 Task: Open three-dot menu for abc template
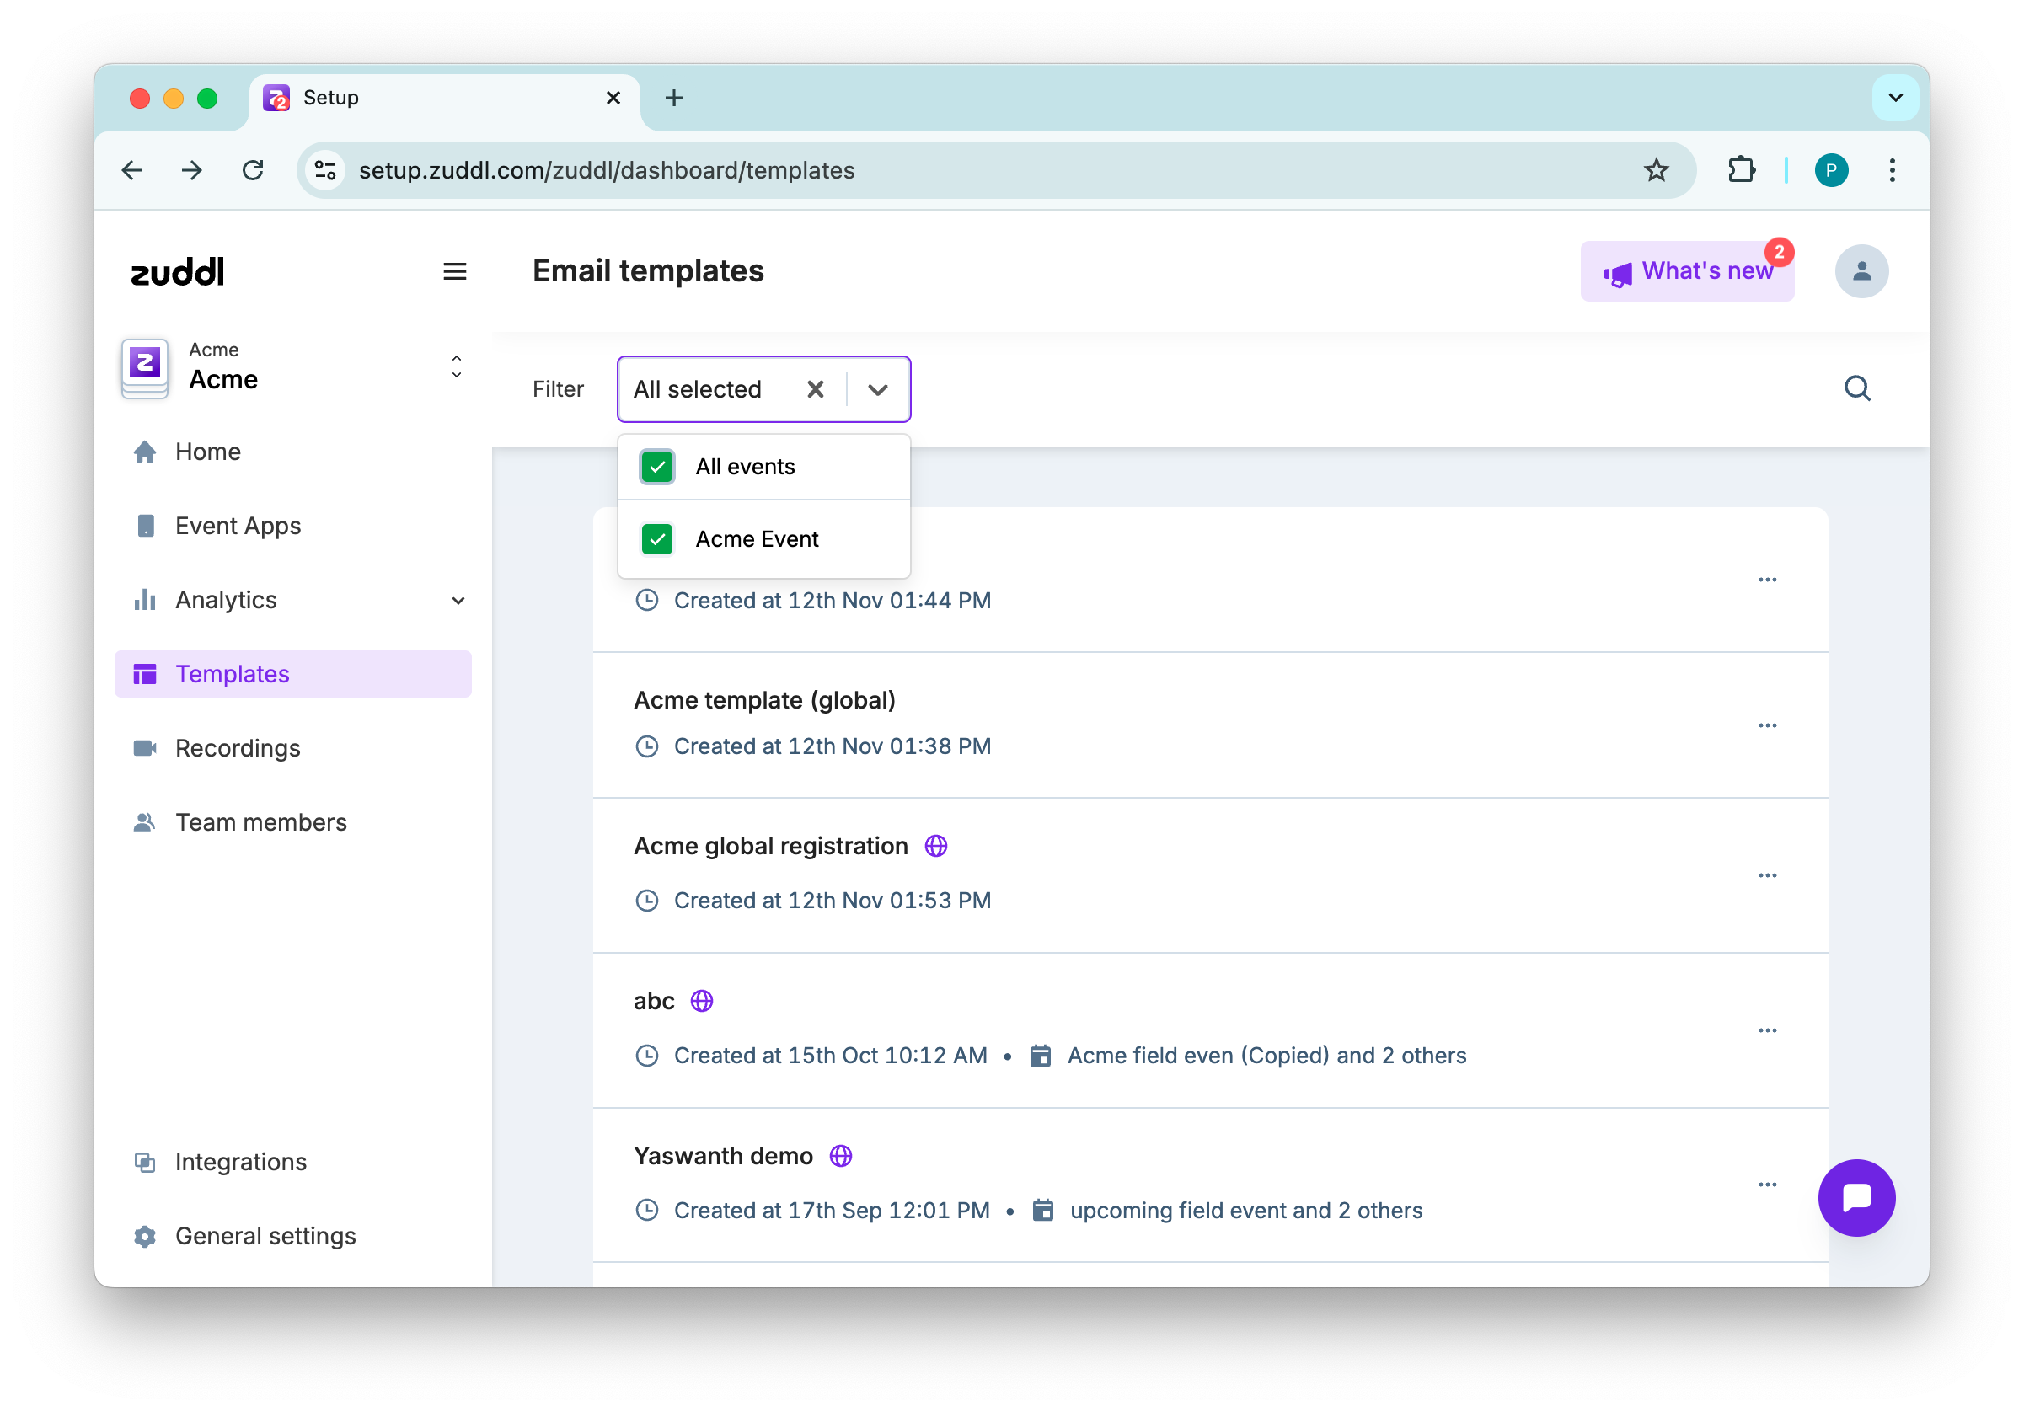point(1767,1030)
